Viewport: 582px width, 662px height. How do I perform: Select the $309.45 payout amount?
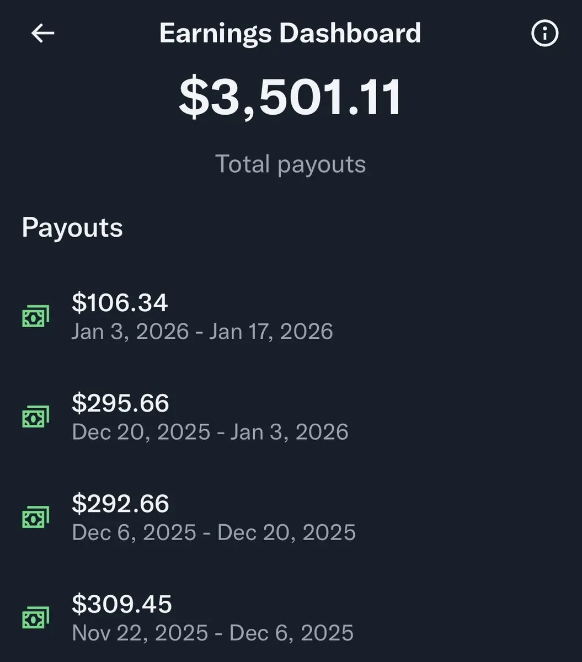(x=122, y=604)
